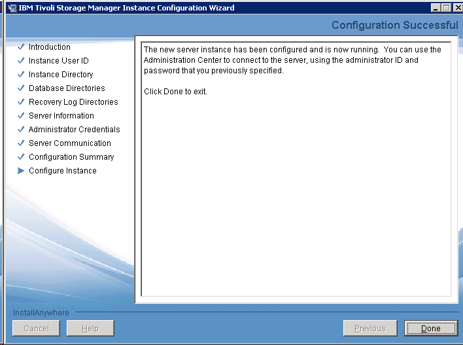Click the blue arrow beside Configure Instance
463x345 pixels.
pos(21,171)
